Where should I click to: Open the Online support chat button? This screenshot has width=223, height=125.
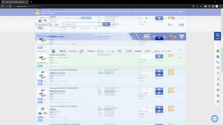pos(217,36)
